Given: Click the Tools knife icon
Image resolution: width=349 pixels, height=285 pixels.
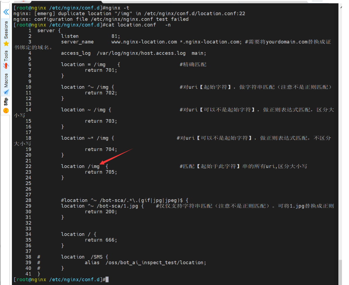Looking at the screenshot, I should (6, 66).
